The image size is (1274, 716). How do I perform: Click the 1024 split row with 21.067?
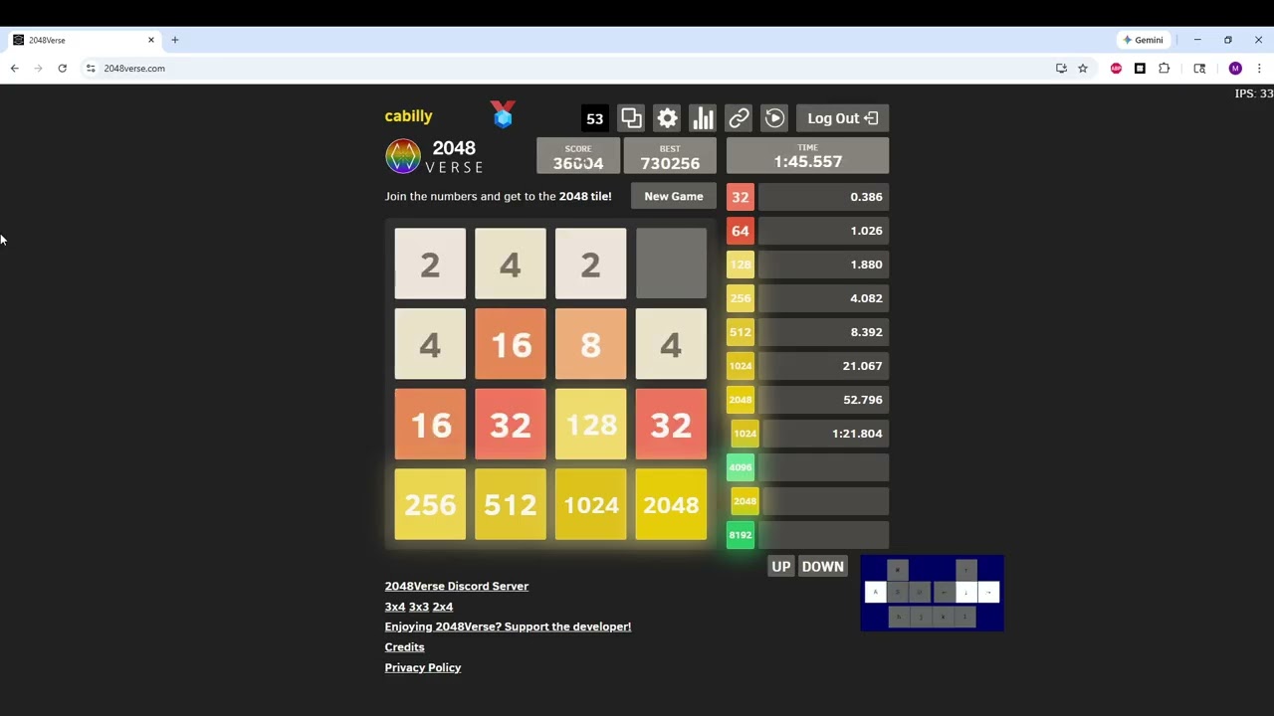coord(807,366)
